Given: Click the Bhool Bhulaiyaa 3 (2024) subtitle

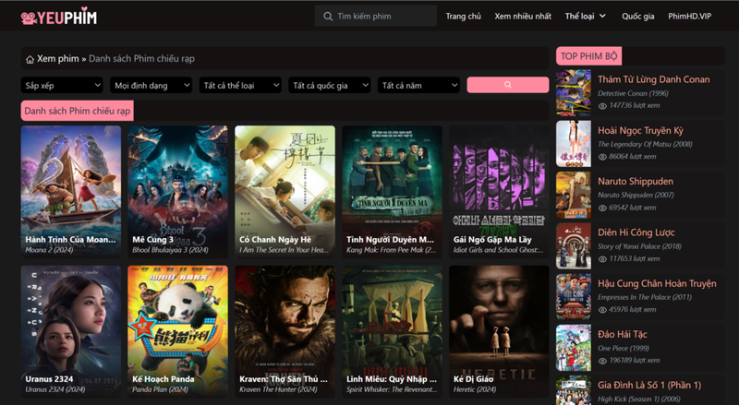Looking at the screenshot, I should pos(170,250).
